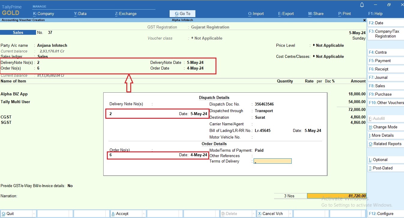Select Cost Centre/Classes option

(x=328, y=56)
